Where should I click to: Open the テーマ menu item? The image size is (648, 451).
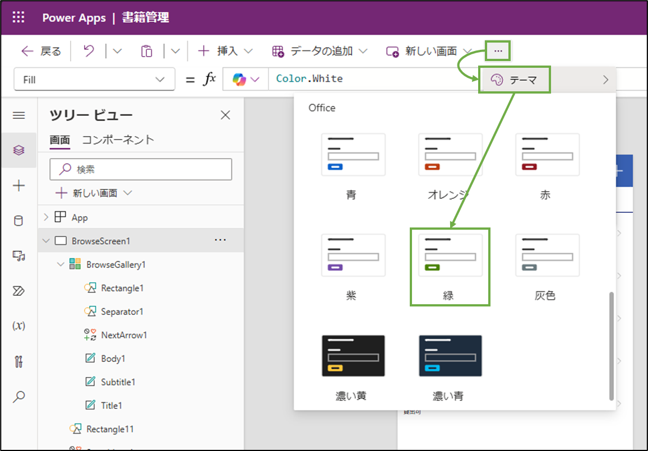click(548, 80)
